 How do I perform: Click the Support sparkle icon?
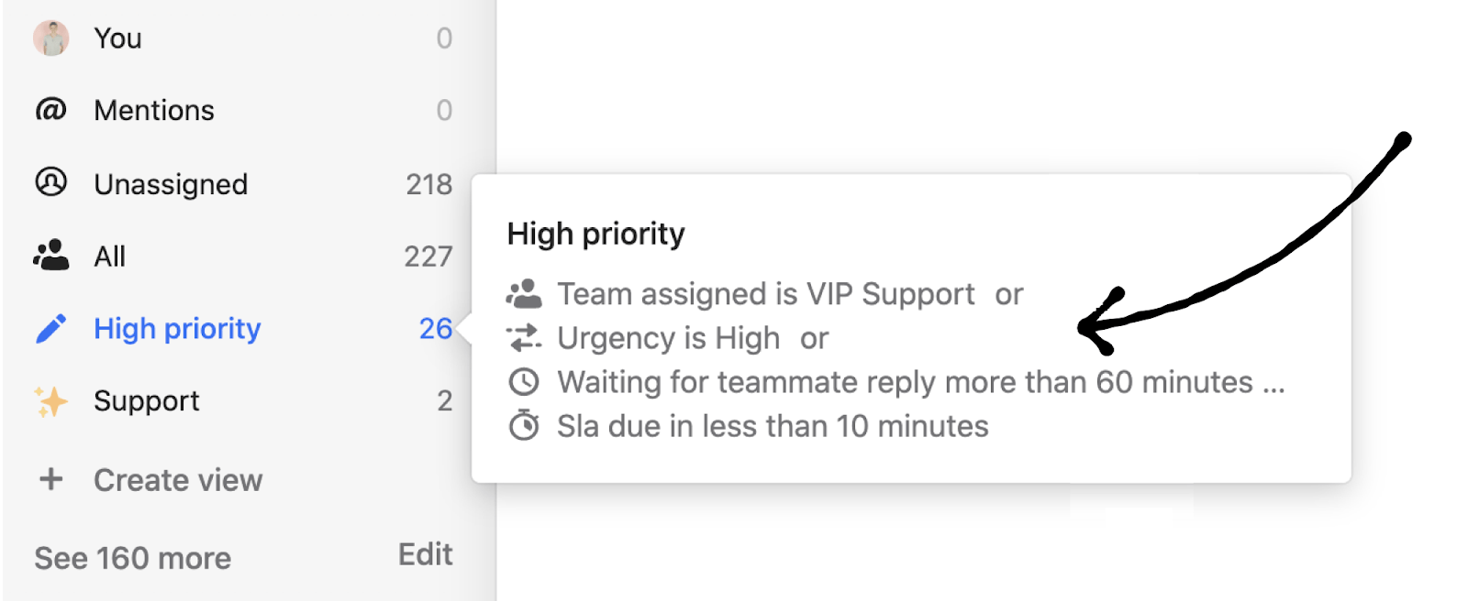pos(51,401)
